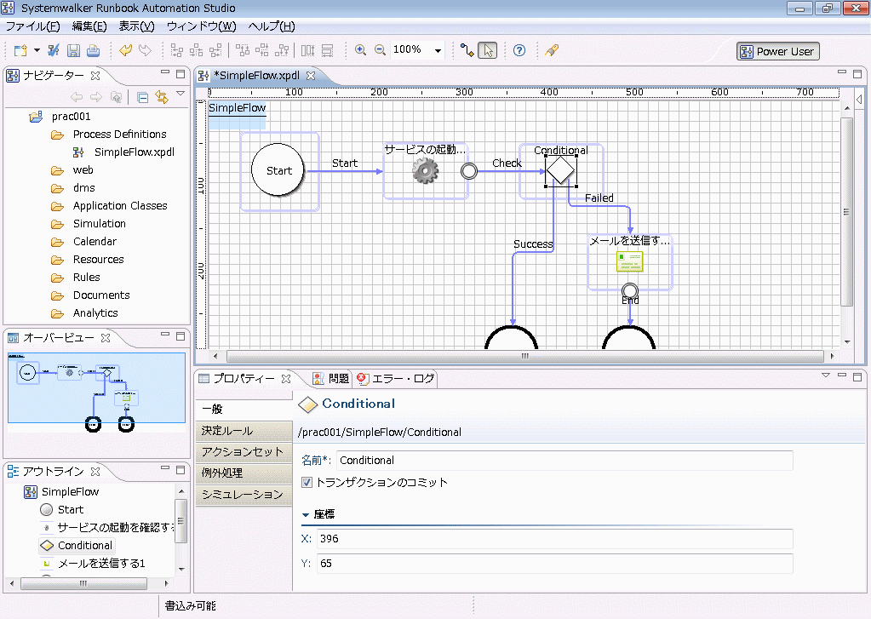Click the SimpleFlow title on canvas
The height and width of the screenshot is (619, 871).
pyautogui.click(x=238, y=108)
